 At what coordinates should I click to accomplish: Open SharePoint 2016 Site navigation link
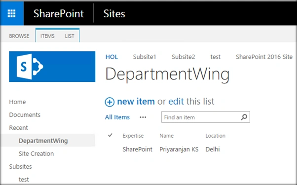(264, 57)
